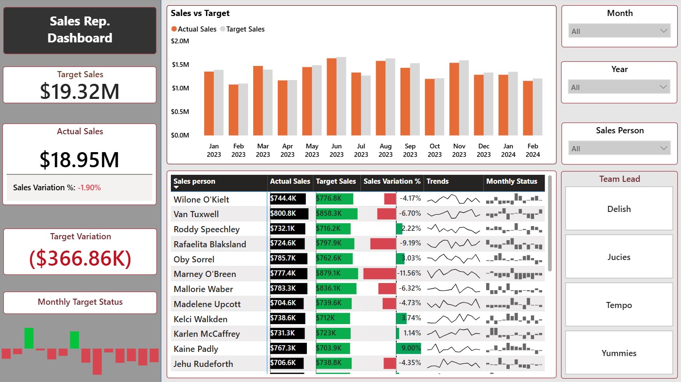Screen dimensions: 681x382
Task: Select Jun 2023 orange actual sales bar
Action: click(331, 97)
